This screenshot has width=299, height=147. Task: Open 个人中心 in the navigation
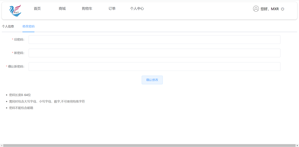(x=137, y=9)
